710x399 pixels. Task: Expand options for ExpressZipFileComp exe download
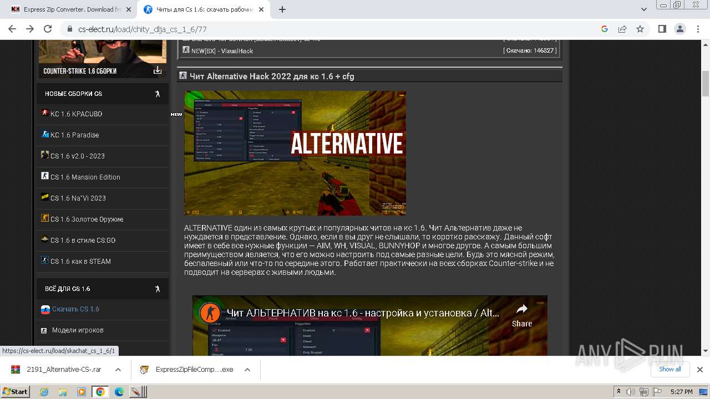[x=247, y=370]
